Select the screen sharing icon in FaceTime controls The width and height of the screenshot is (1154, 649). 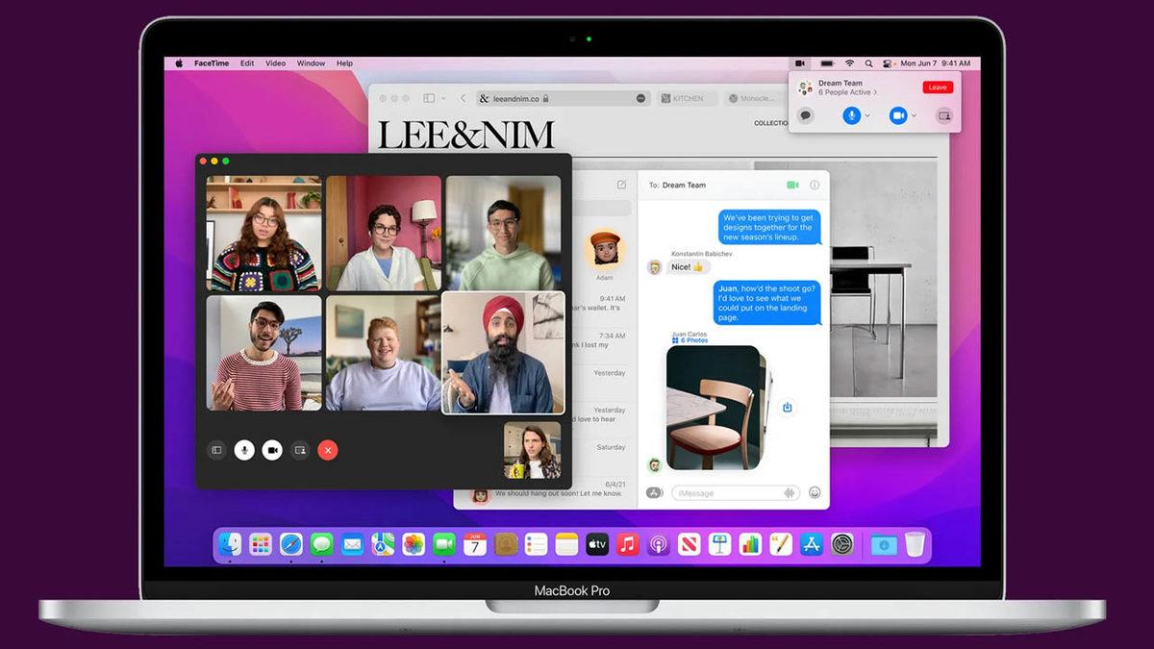tap(301, 449)
